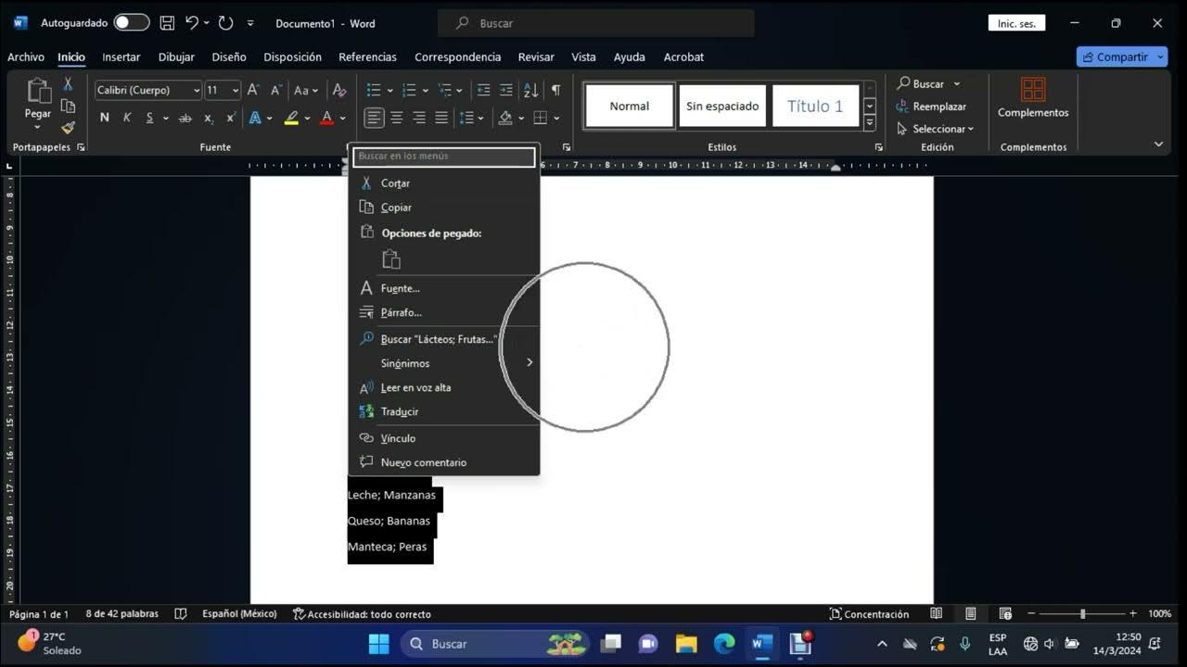
Task: Click the Compartir button
Action: (1120, 57)
